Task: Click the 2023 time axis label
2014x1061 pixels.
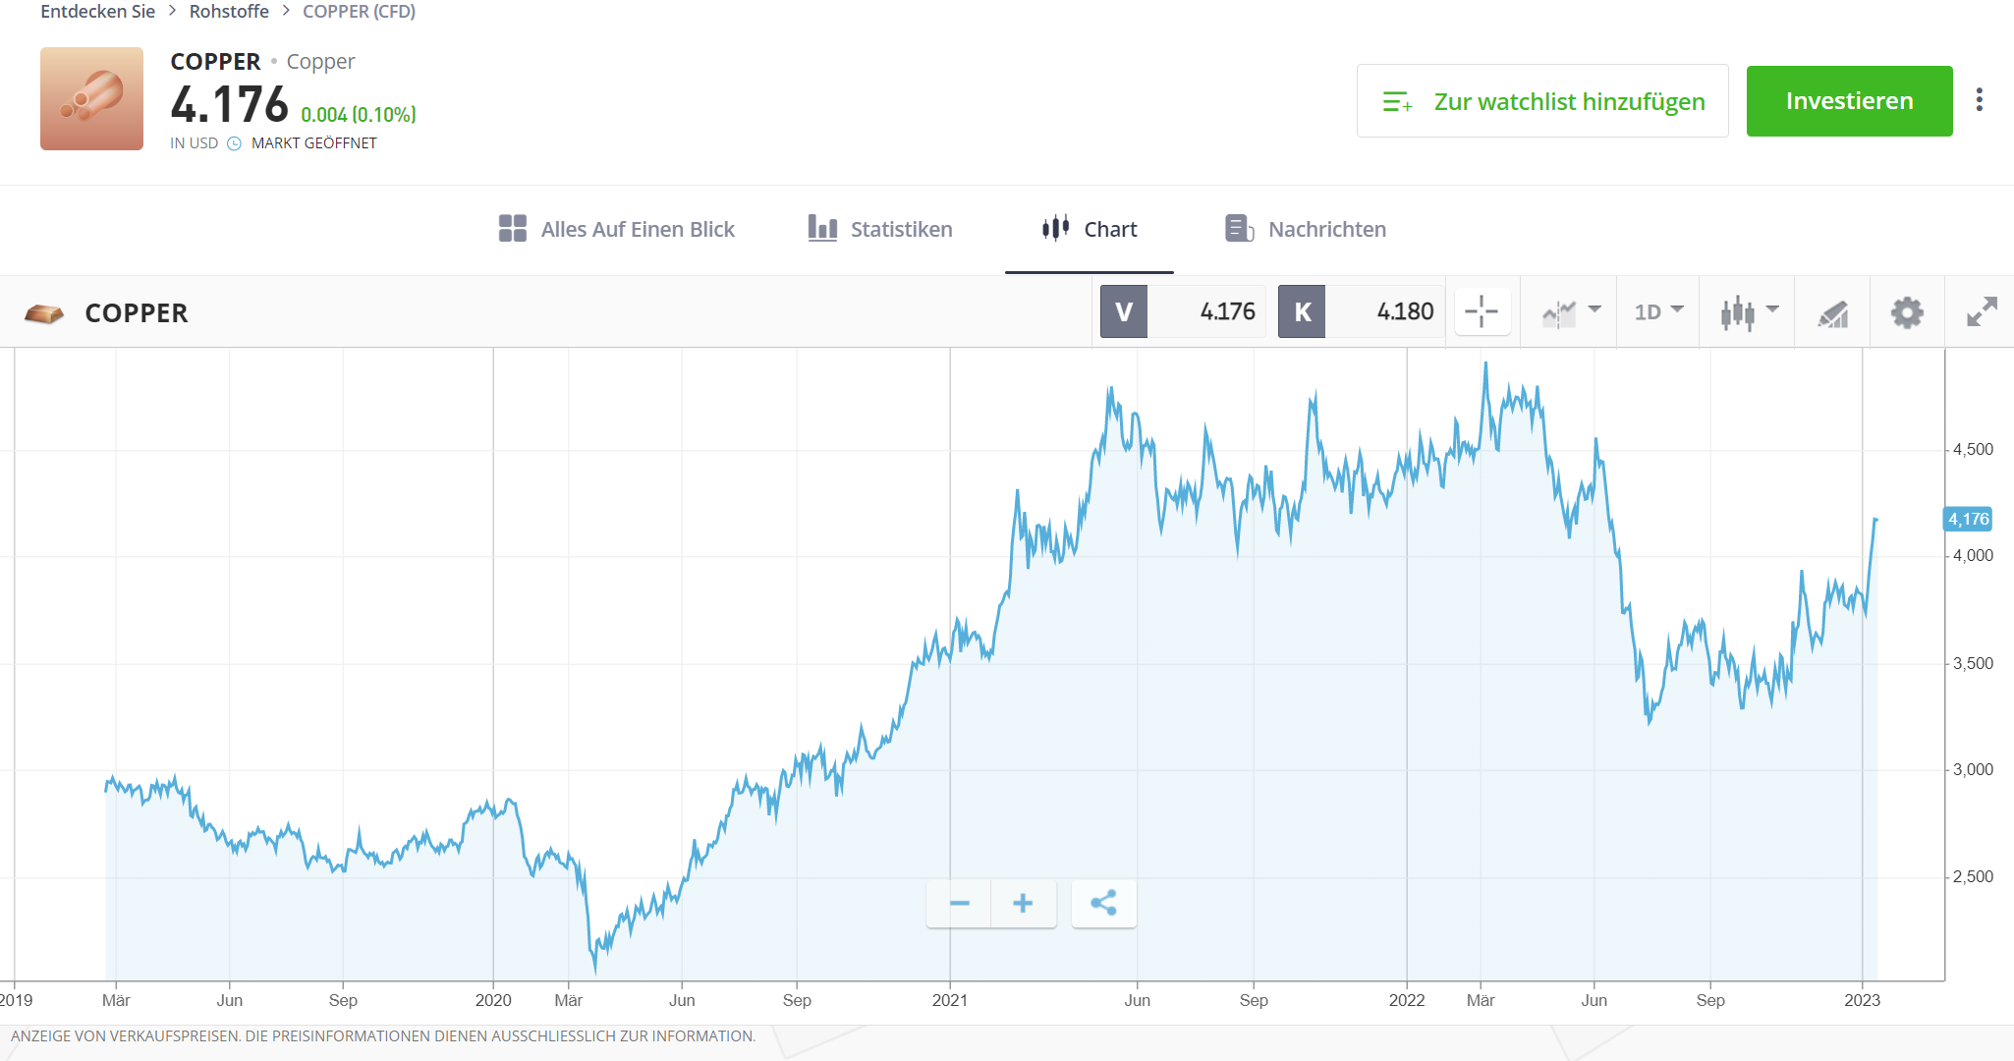Action: pos(1862,1000)
